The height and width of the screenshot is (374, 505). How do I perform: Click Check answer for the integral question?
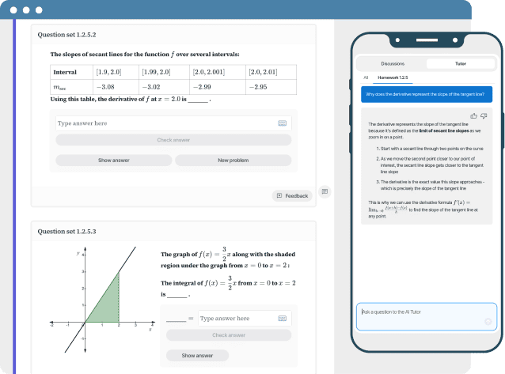(228, 335)
